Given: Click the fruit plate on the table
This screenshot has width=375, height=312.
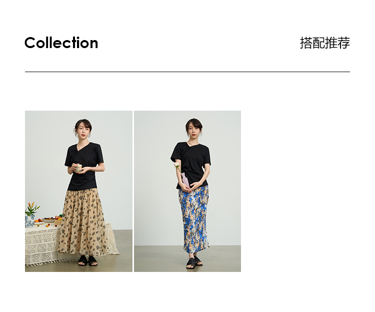Looking at the screenshot, I should pos(49,219).
